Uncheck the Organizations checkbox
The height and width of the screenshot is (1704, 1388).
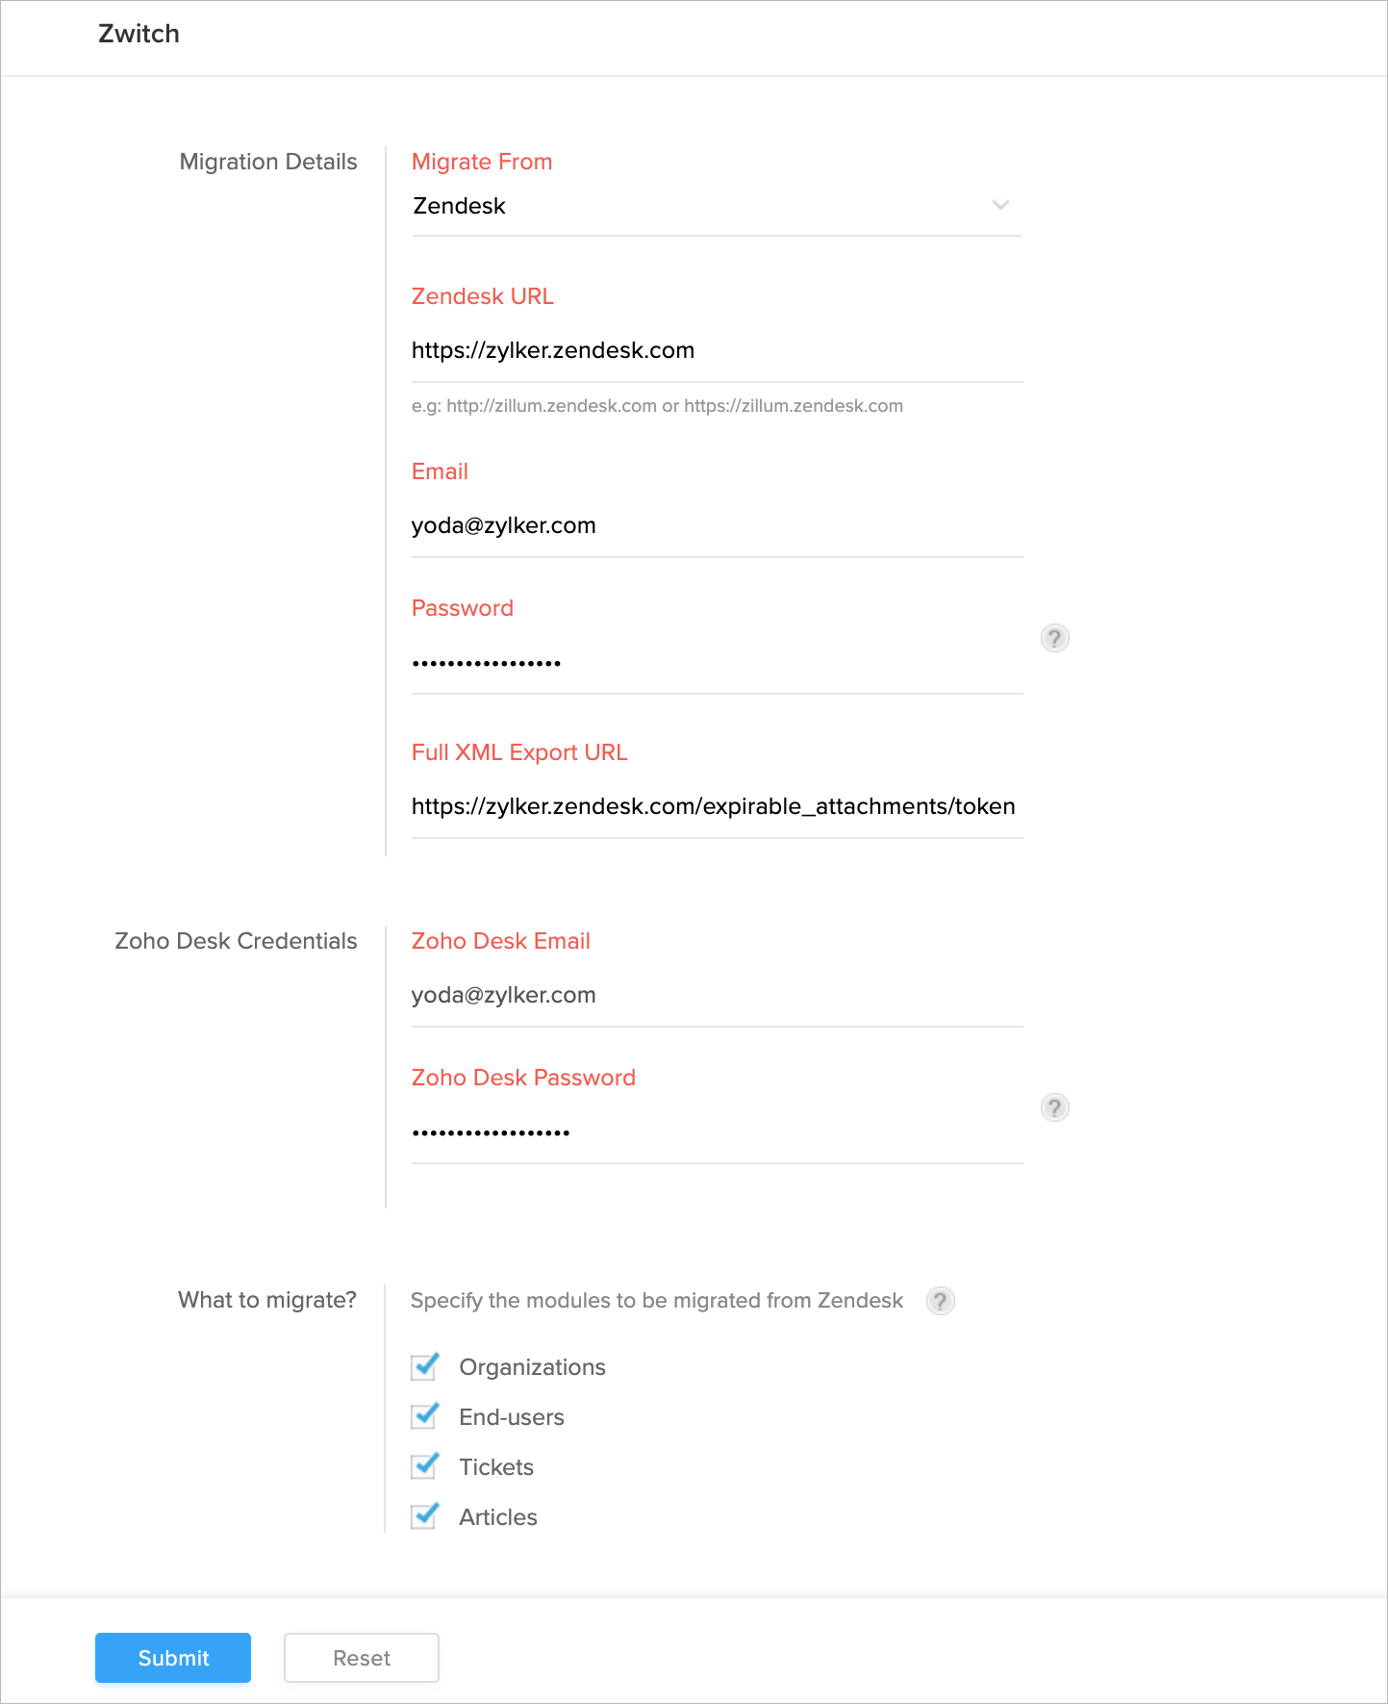pos(424,1367)
